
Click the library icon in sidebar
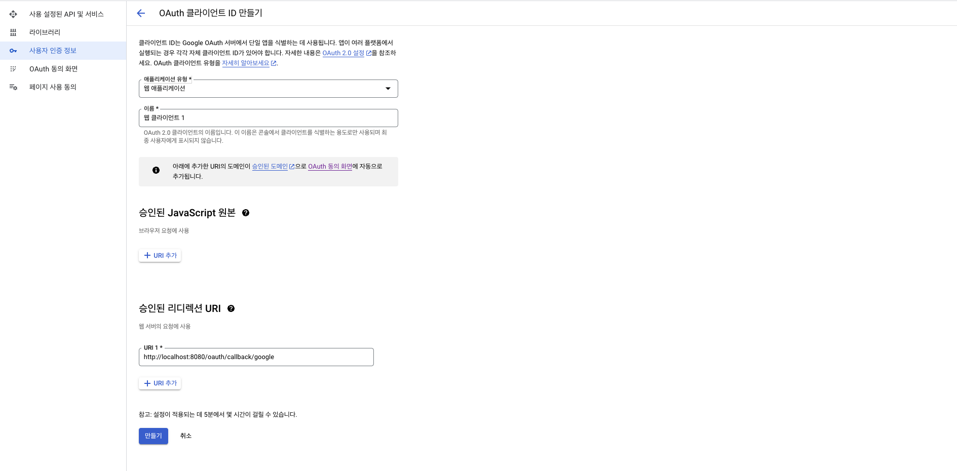point(13,32)
